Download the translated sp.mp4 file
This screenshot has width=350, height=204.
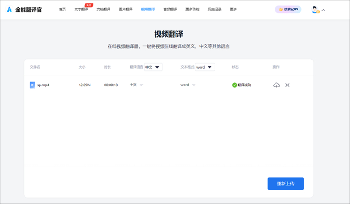276,85
